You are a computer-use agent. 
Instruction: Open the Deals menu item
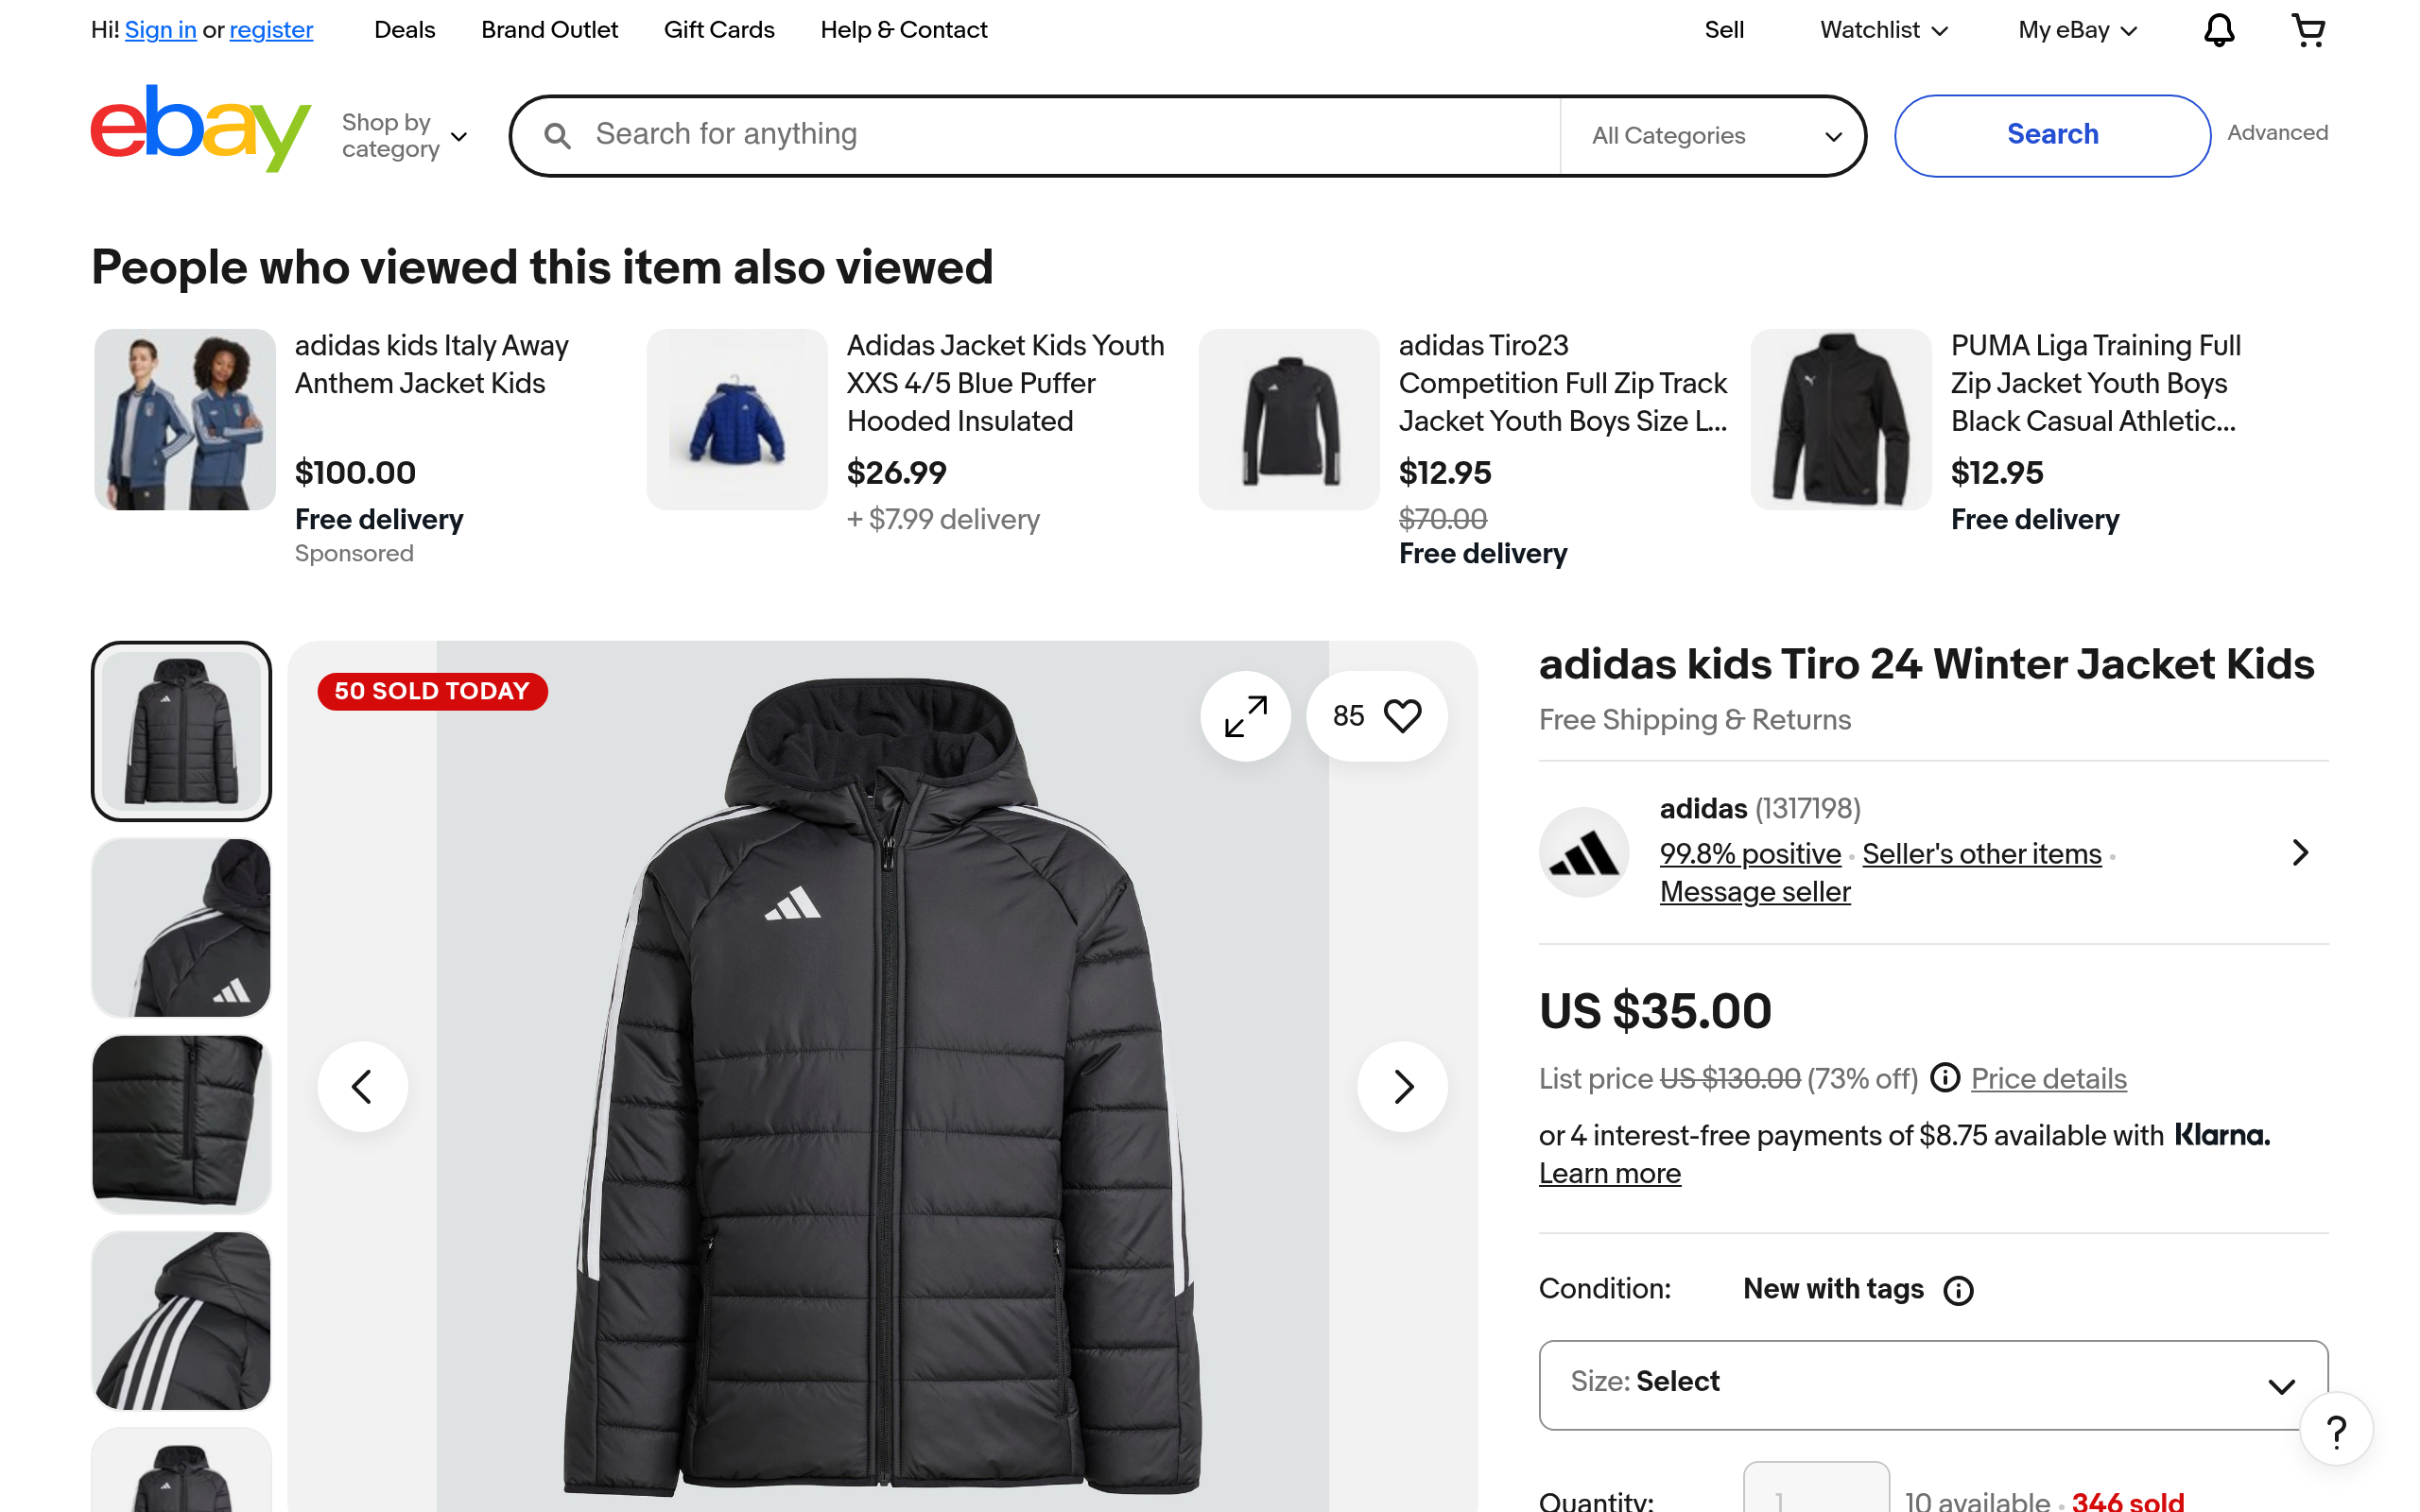point(404,30)
